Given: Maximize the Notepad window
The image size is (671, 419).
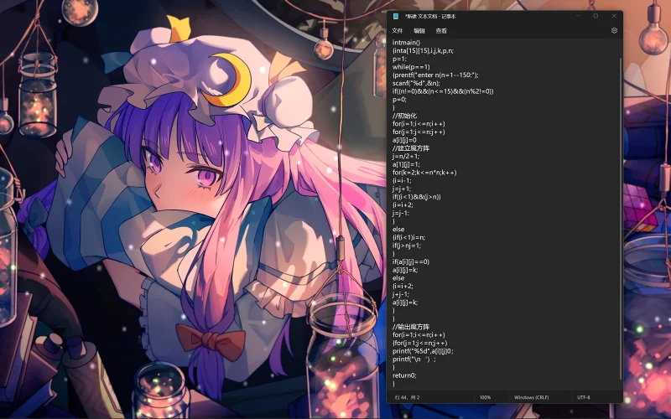Looking at the screenshot, I should (596, 16).
